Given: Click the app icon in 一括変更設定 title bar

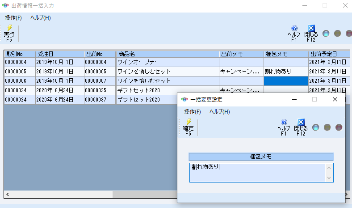Looking at the screenshot, I should (x=184, y=99).
